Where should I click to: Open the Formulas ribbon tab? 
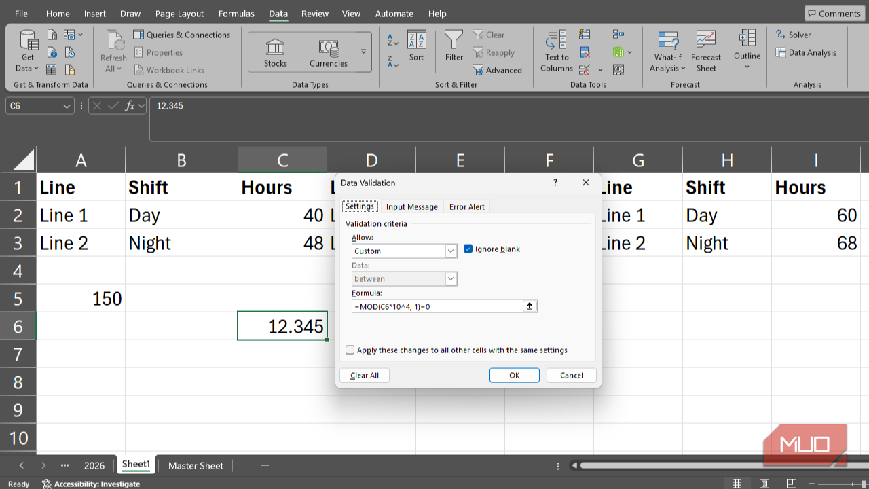coord(236,14)
